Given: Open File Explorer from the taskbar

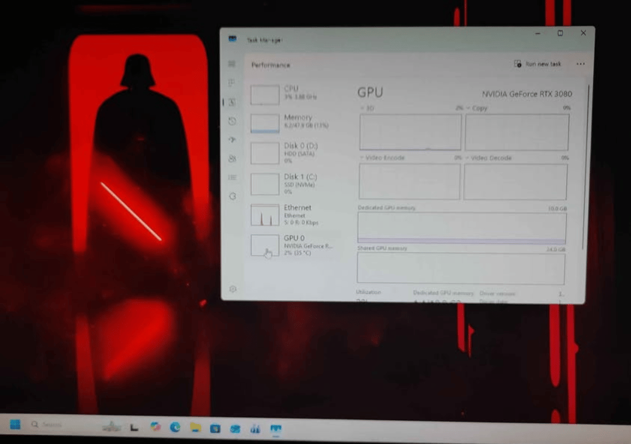Looking at the screenshot, I should (195, 428).
